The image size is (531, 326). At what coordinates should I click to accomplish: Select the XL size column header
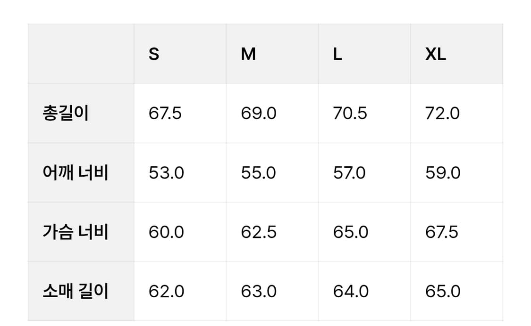point(435,55)
